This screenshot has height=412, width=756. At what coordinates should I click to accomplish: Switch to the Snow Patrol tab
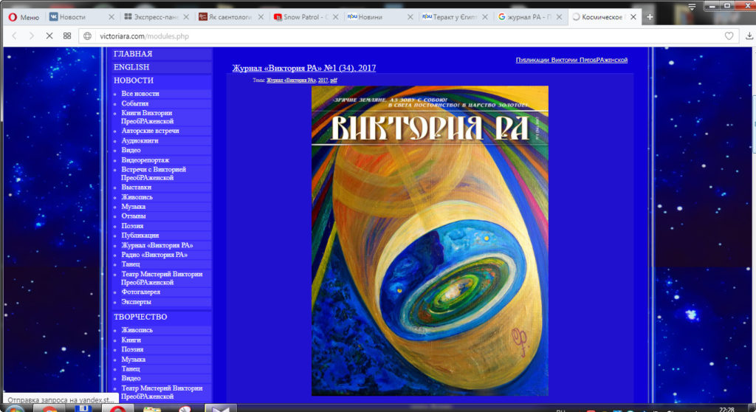point(300,17)
